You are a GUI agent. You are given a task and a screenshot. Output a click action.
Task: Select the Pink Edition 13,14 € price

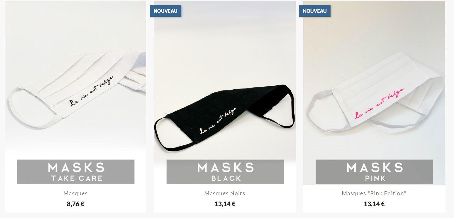(374, 204)
